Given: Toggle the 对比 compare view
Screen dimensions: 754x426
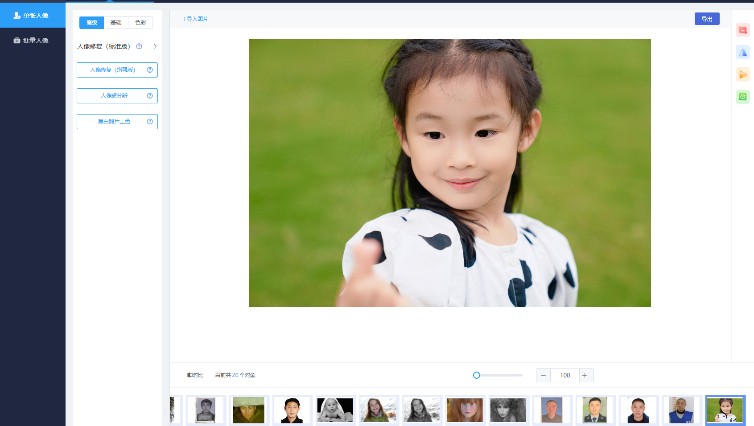Looking at the screenshot, I should (195, 375).
